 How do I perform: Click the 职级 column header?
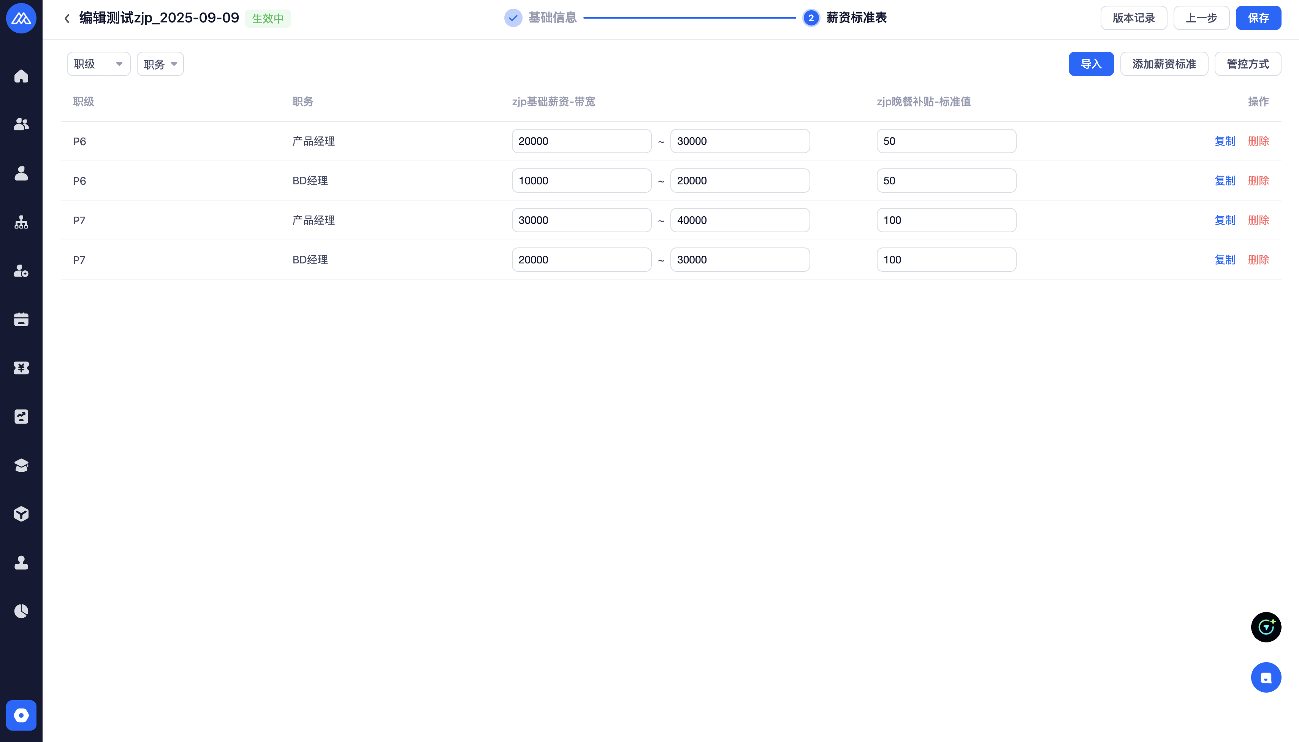coord(84,102)
